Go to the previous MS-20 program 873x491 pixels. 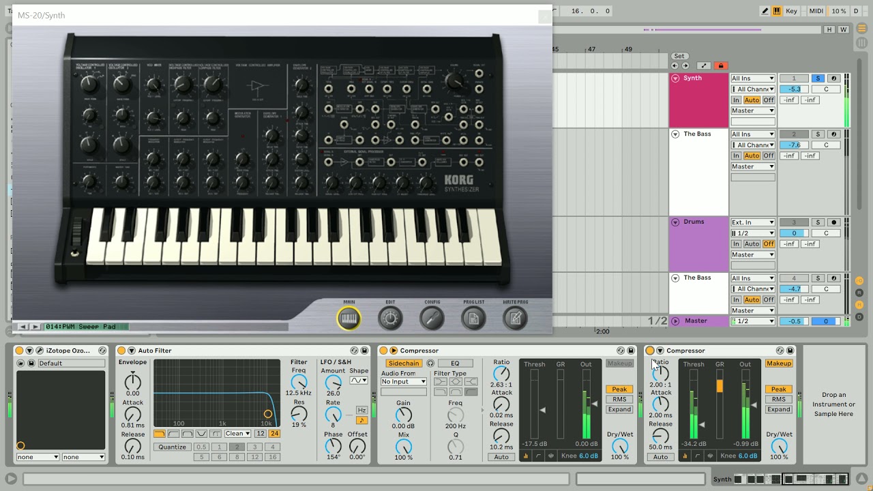point(23,327)
